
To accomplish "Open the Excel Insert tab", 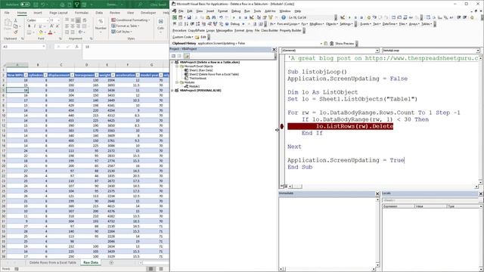I will (38, 13).
